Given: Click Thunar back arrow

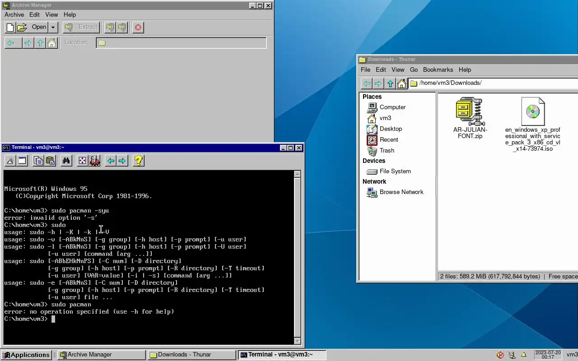Looking at the screenshot, I should pos(367,83).
